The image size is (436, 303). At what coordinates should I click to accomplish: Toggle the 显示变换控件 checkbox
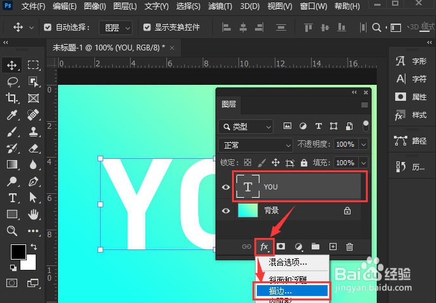(147, 27)
